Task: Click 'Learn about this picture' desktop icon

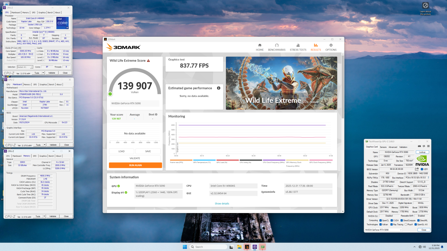Action: [x=425, y=9]
